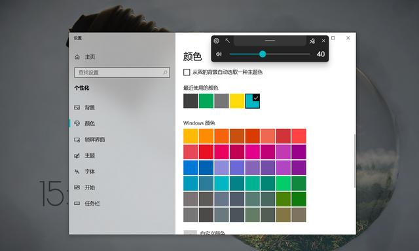This screenshot has height=251, width=419.
Task: Click the volume slider thumb at 40
Action: point(263,54)
